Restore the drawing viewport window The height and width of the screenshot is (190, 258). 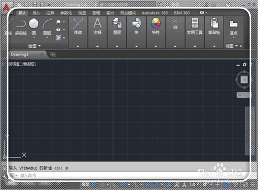coord(245,65)
